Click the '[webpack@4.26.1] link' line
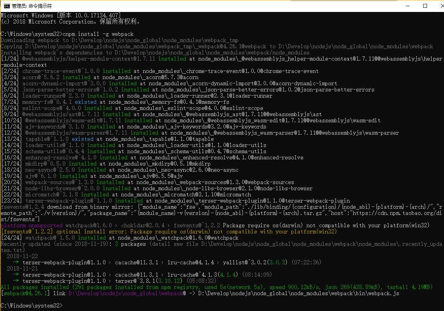 (x=200, y=294)
